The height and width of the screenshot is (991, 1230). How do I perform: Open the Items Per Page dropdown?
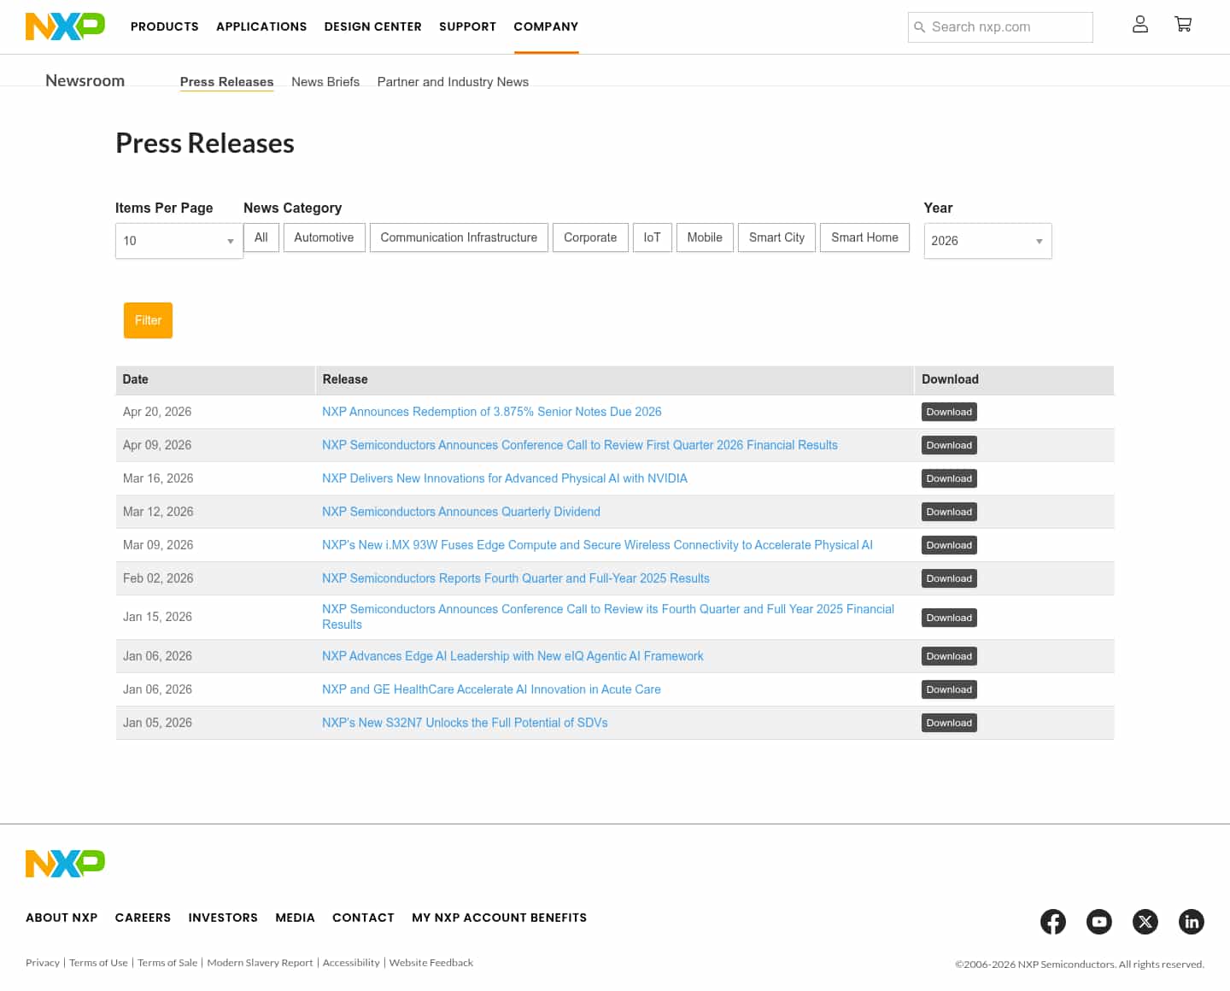[179, 241]
